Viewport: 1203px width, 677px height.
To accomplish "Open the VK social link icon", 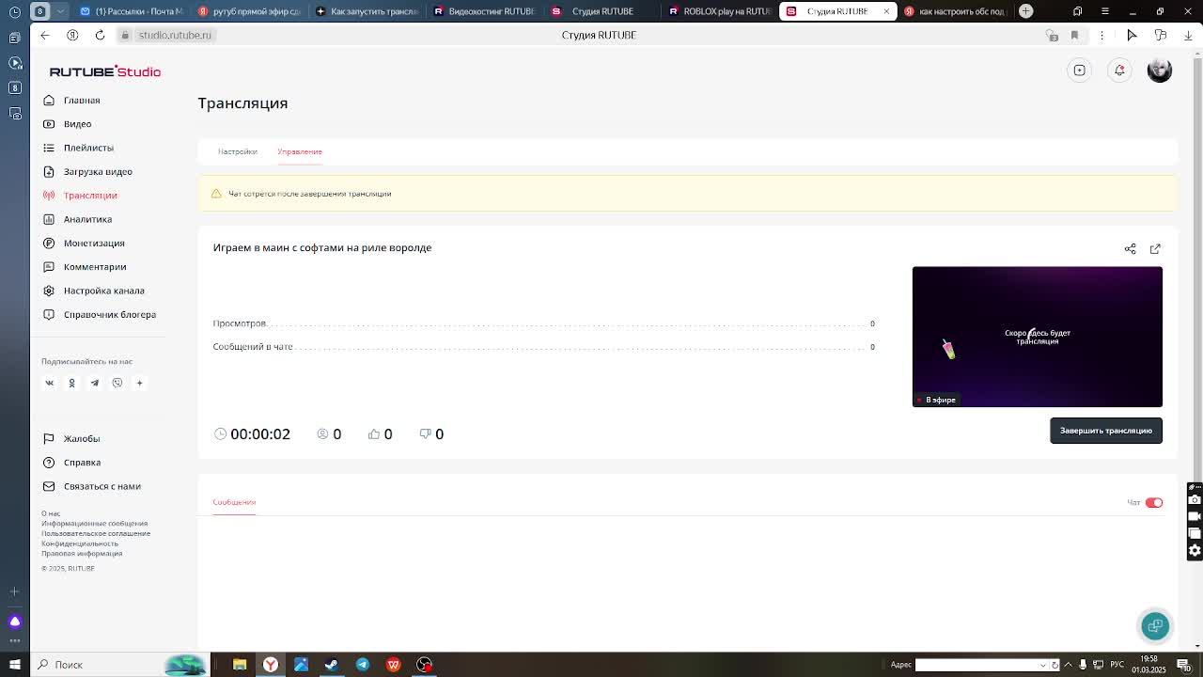I will (x=50, y=383).
